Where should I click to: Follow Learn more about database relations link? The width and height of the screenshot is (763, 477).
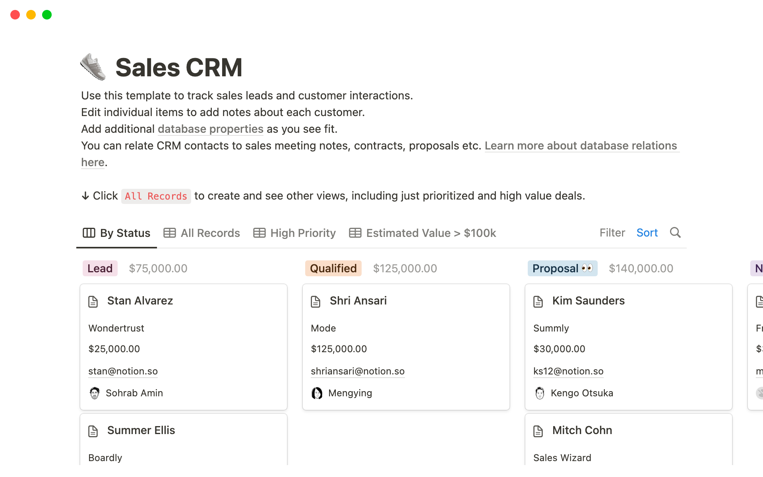point(581,146)
